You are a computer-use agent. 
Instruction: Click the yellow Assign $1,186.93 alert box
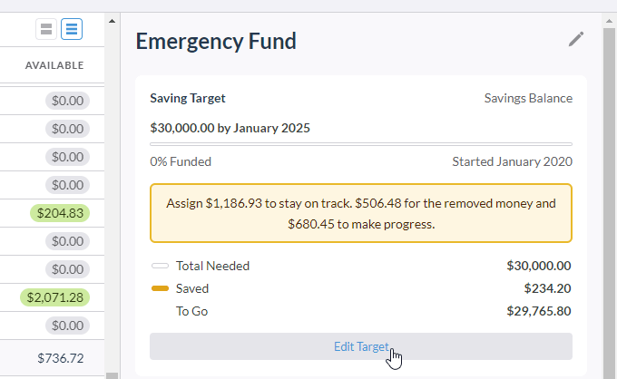coord(361,213)
